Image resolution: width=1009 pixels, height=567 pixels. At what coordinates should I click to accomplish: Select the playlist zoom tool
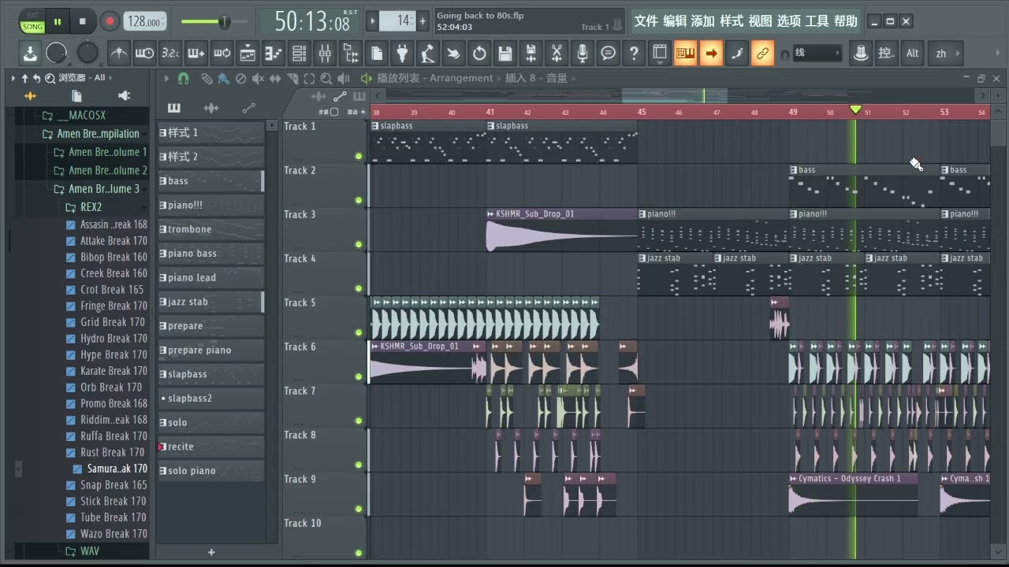tap(326, 79)
